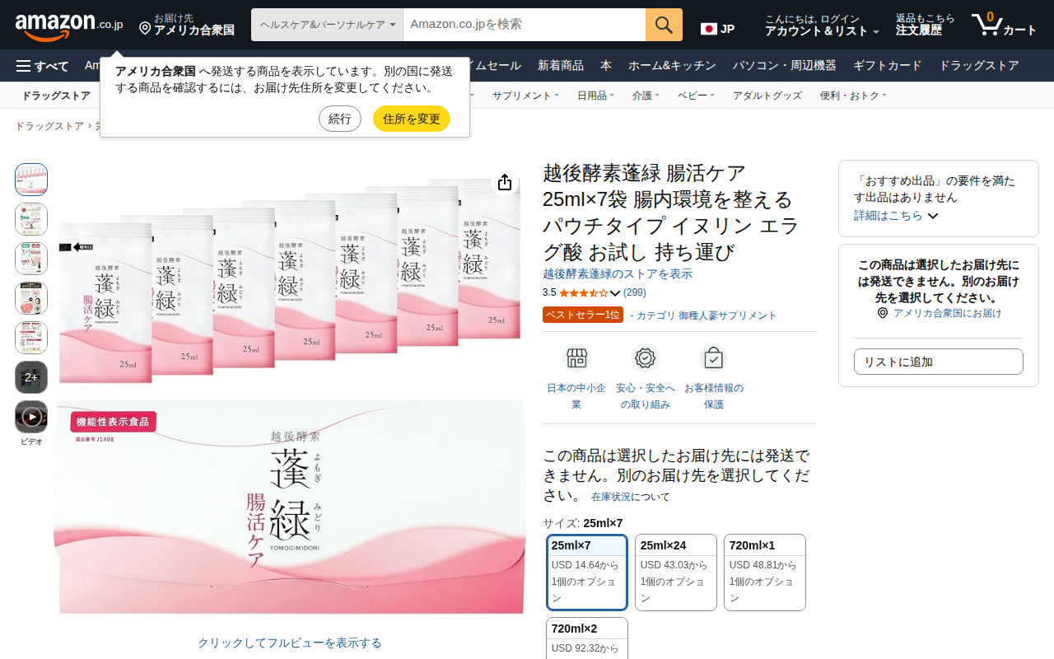Expand the 介護 submenu
Viewport: 1054px width, 659px height.
(x=646, y=96)
